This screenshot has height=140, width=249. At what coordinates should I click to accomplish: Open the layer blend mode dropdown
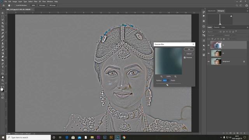coord(215,35)
